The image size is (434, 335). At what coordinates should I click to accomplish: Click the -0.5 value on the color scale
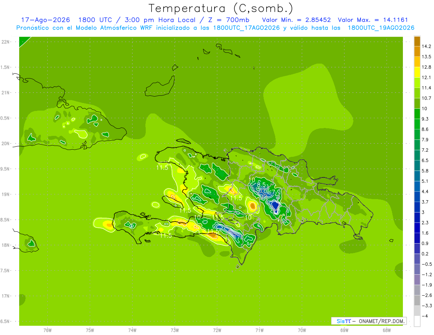(427, 264)
